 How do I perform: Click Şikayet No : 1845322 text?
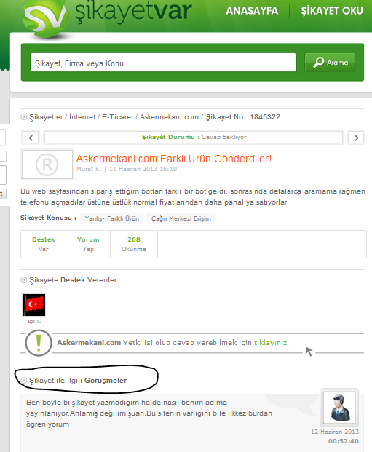click(243, 117)
